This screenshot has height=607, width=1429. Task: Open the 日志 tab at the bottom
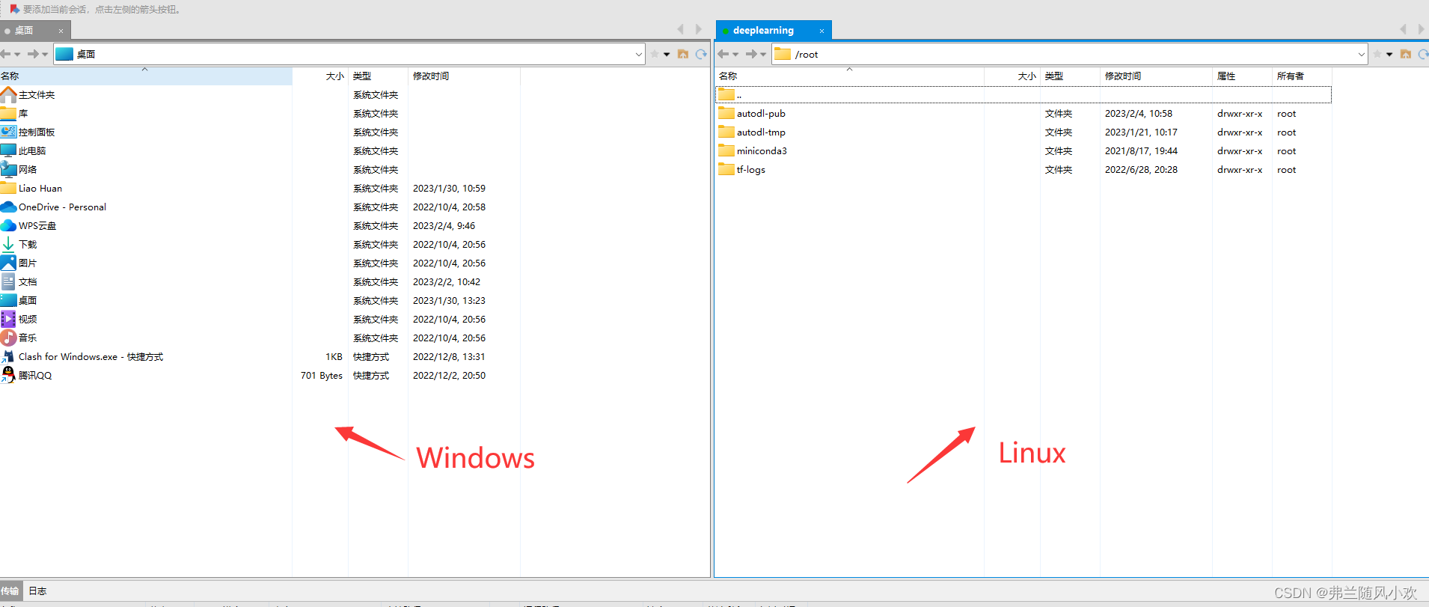coord(37,591)
